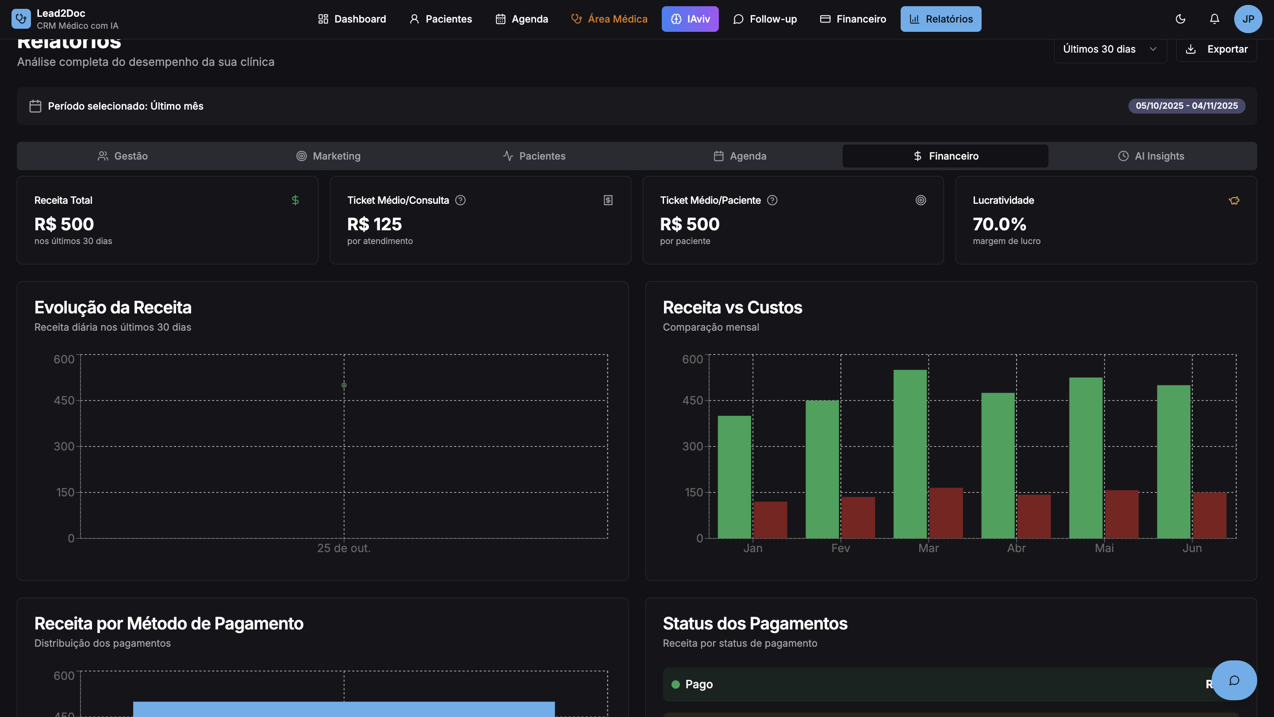This screenshot has width=1274, height=717.
Task: Click Ticket Médio/Paciente help question icon
Action: pos(772,200)
